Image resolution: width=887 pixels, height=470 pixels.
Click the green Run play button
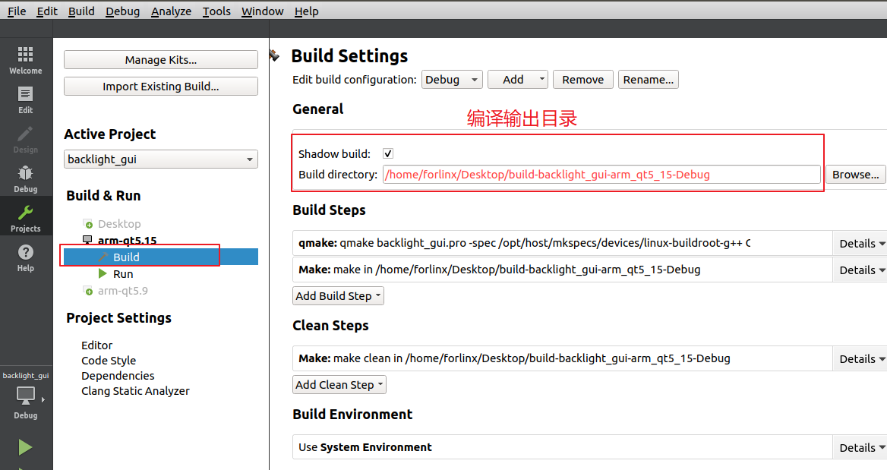point(26,447)
